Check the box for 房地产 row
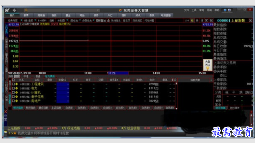The width and height of the screenshot is (255, 143). click(13, 101)
